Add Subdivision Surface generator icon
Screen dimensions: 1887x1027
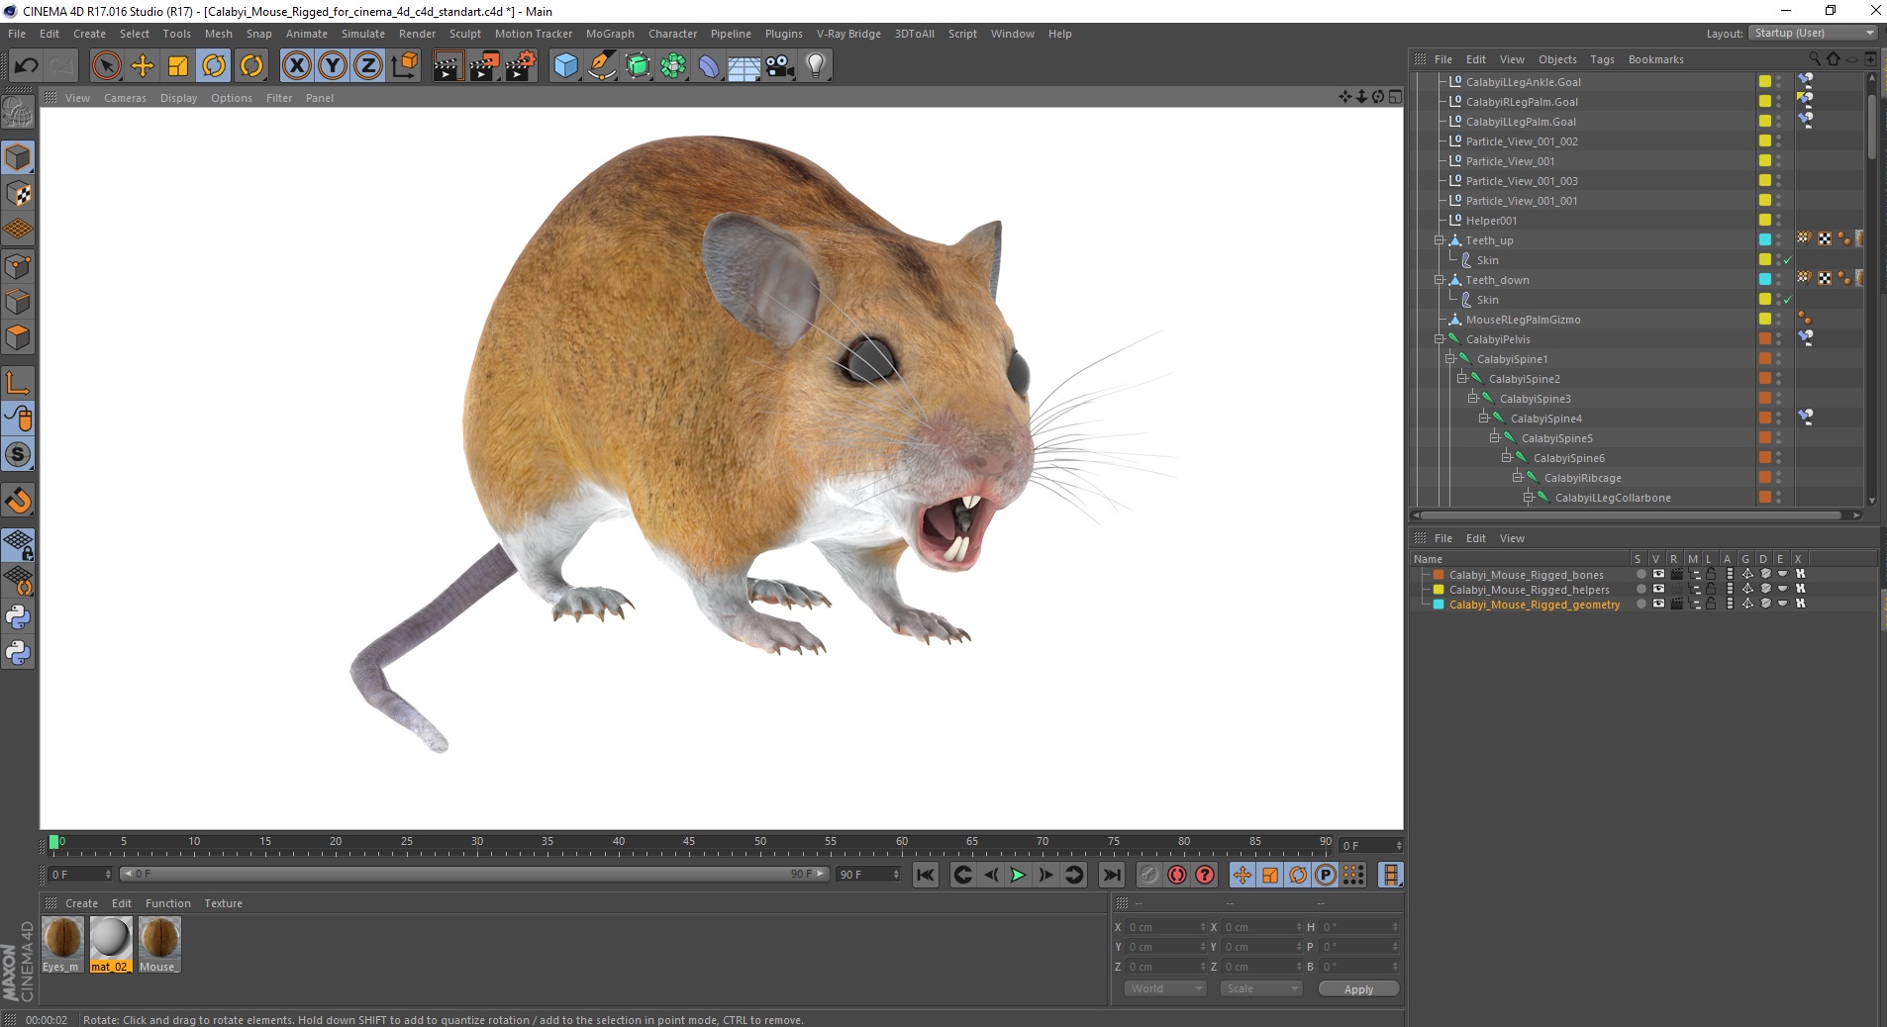point(639,66)
